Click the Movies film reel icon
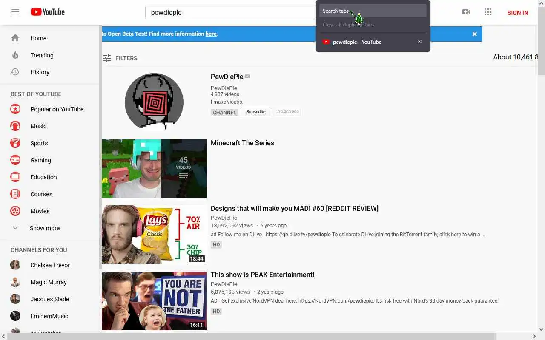The width and height of the screenshot is (545, 340). click(15, 211)
